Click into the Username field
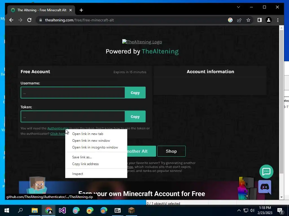This screenshot has width=289, height=216. pos(73,93)
